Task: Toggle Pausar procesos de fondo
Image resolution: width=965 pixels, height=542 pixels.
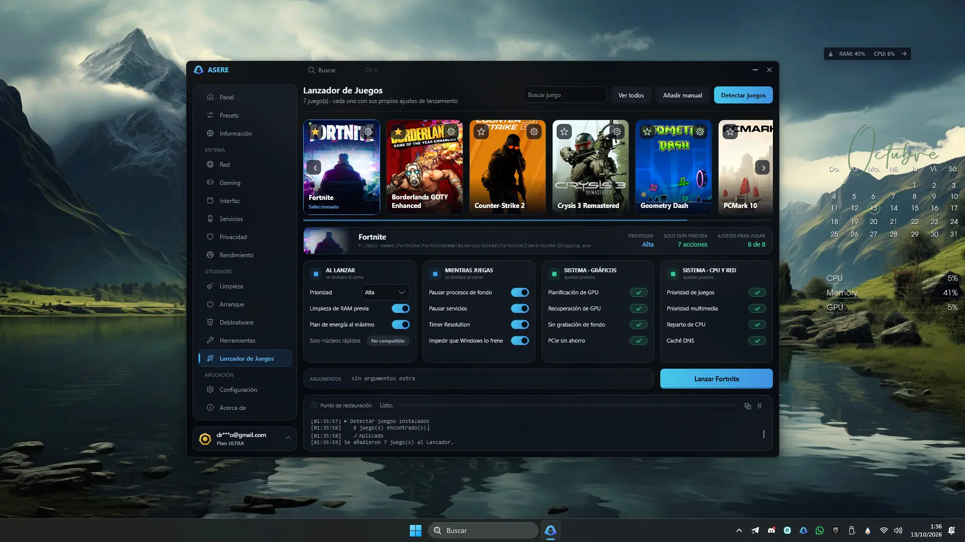Action: point(520,292)
